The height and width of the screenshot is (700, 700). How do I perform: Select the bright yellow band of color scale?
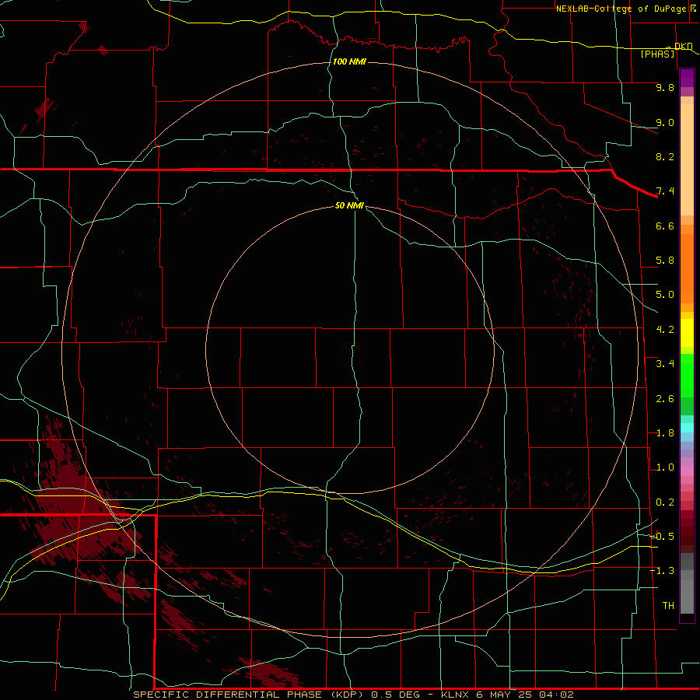click(x=687, y=333)
